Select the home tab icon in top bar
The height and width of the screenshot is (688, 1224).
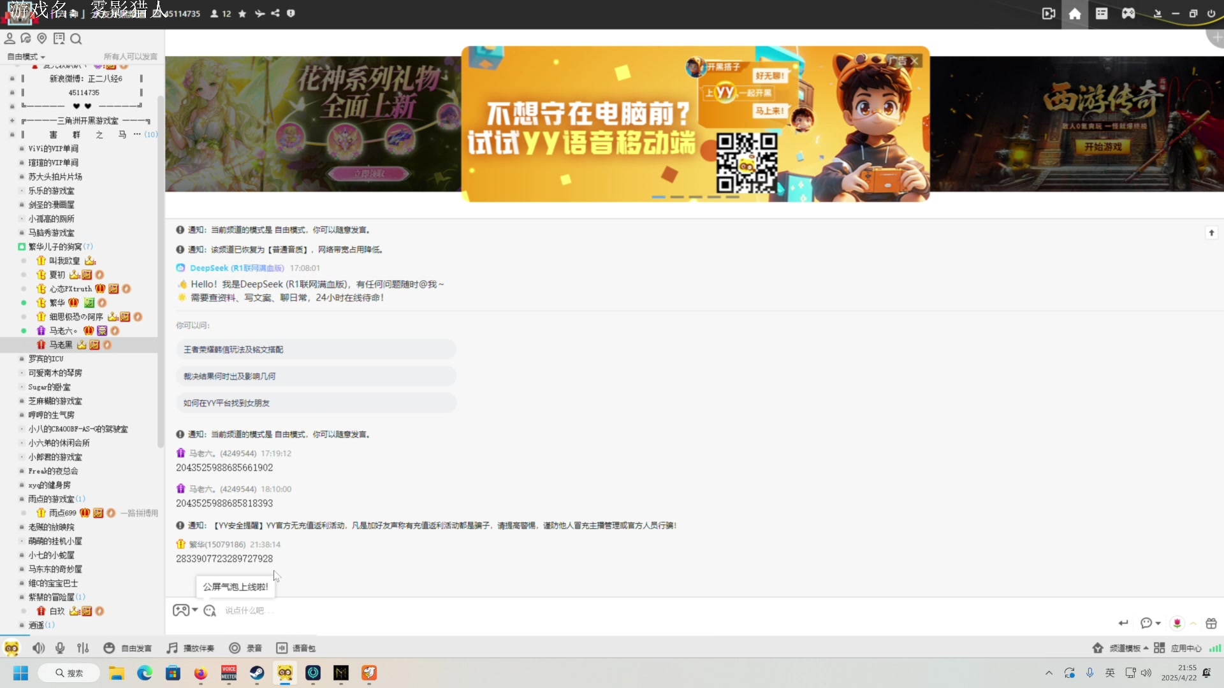tap(1075, 13)
